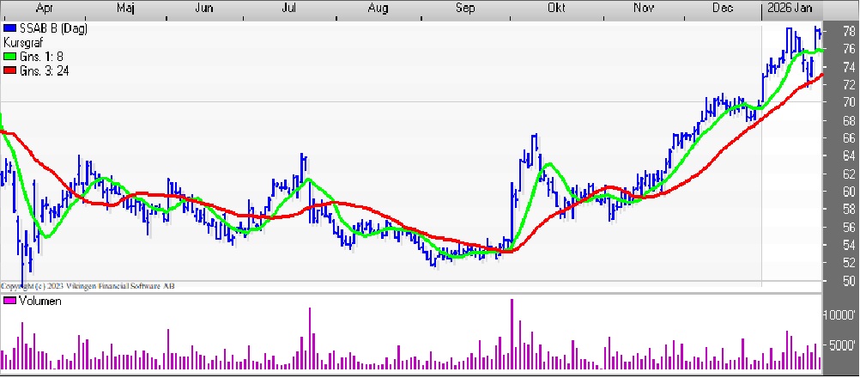The image size is (860, 378).
Task: Select the Kursgraf legend label
Action: 22,43
